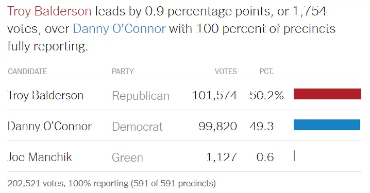Click the red Balderson percentage bar
This screenshot has width=370, height=193.
327,94
